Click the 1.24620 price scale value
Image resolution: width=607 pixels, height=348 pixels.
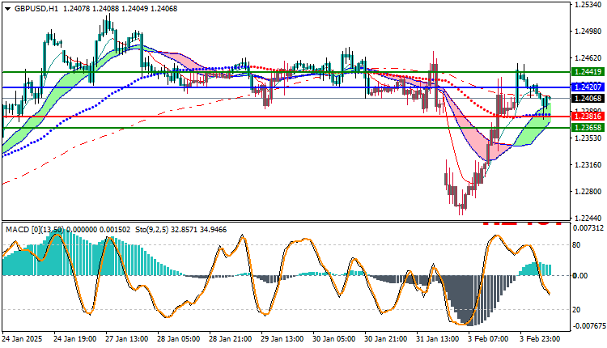(588, 58)
